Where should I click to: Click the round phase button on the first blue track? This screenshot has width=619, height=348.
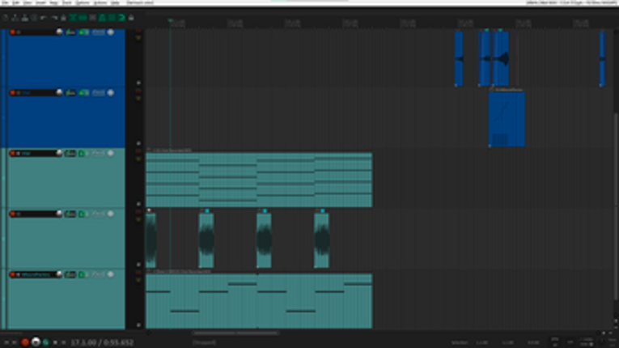coord(111,32)
